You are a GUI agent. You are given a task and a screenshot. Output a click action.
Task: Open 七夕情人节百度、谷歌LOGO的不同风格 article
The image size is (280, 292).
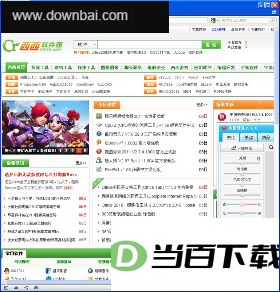[39, 199]
